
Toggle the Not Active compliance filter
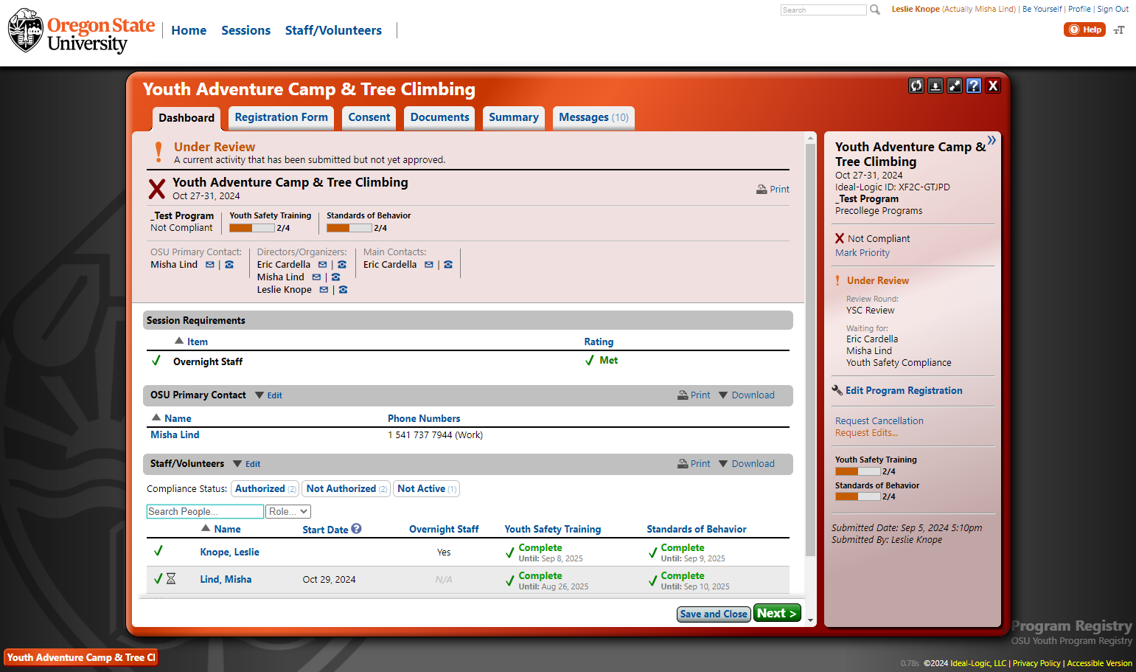pos(427,489)
